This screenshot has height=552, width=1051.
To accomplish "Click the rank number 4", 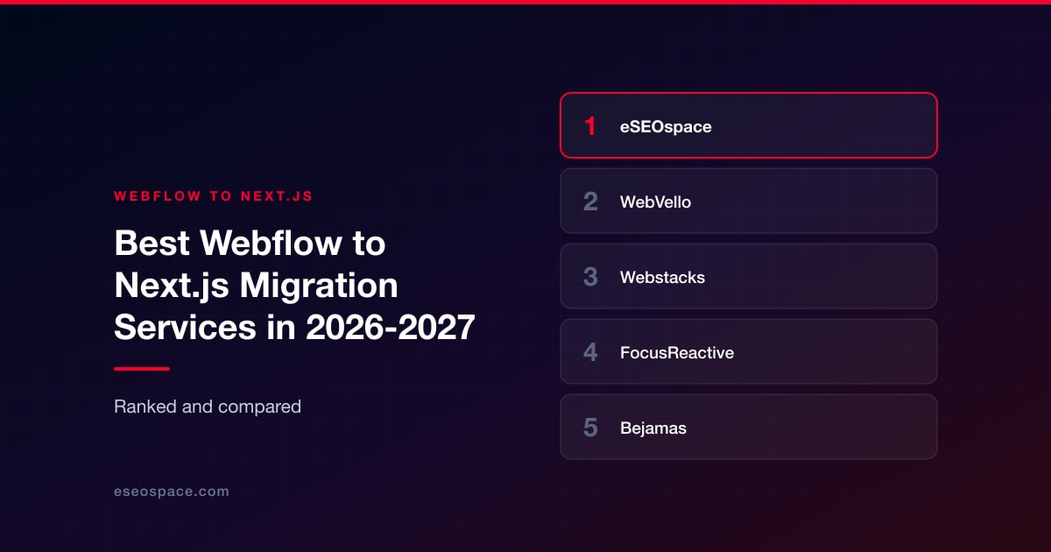I will (x=590, y=352).
